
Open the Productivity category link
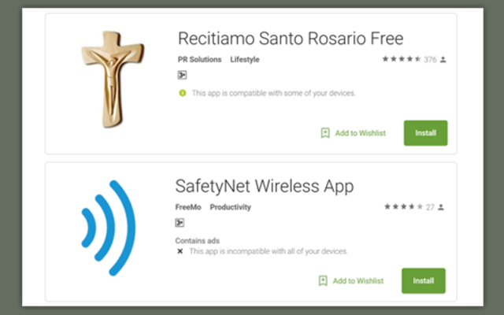(231, 207)
